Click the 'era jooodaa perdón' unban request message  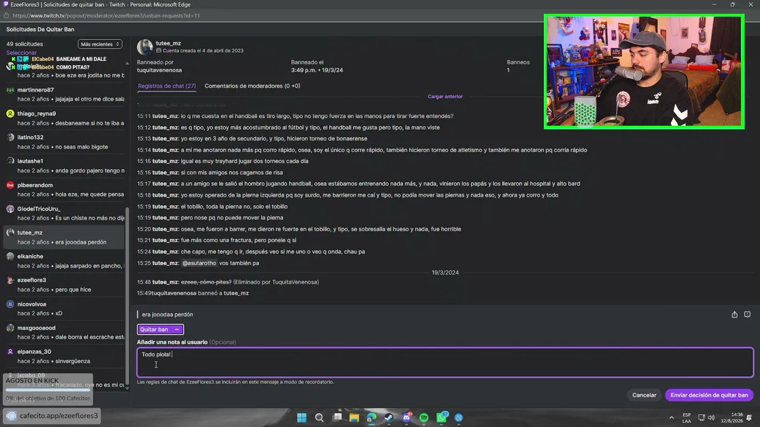pos(167,314)
